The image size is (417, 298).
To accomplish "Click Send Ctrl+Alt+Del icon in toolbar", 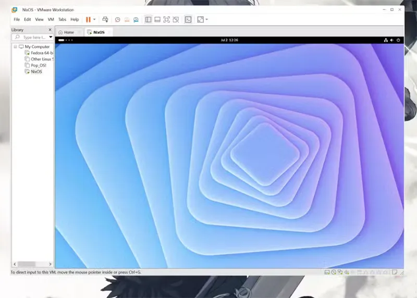I will pyautogui.click(x=105, y=19).
